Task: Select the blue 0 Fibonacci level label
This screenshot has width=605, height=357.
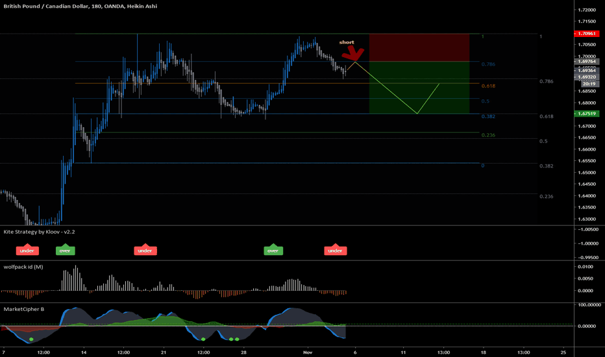Action: coord(483,166)
